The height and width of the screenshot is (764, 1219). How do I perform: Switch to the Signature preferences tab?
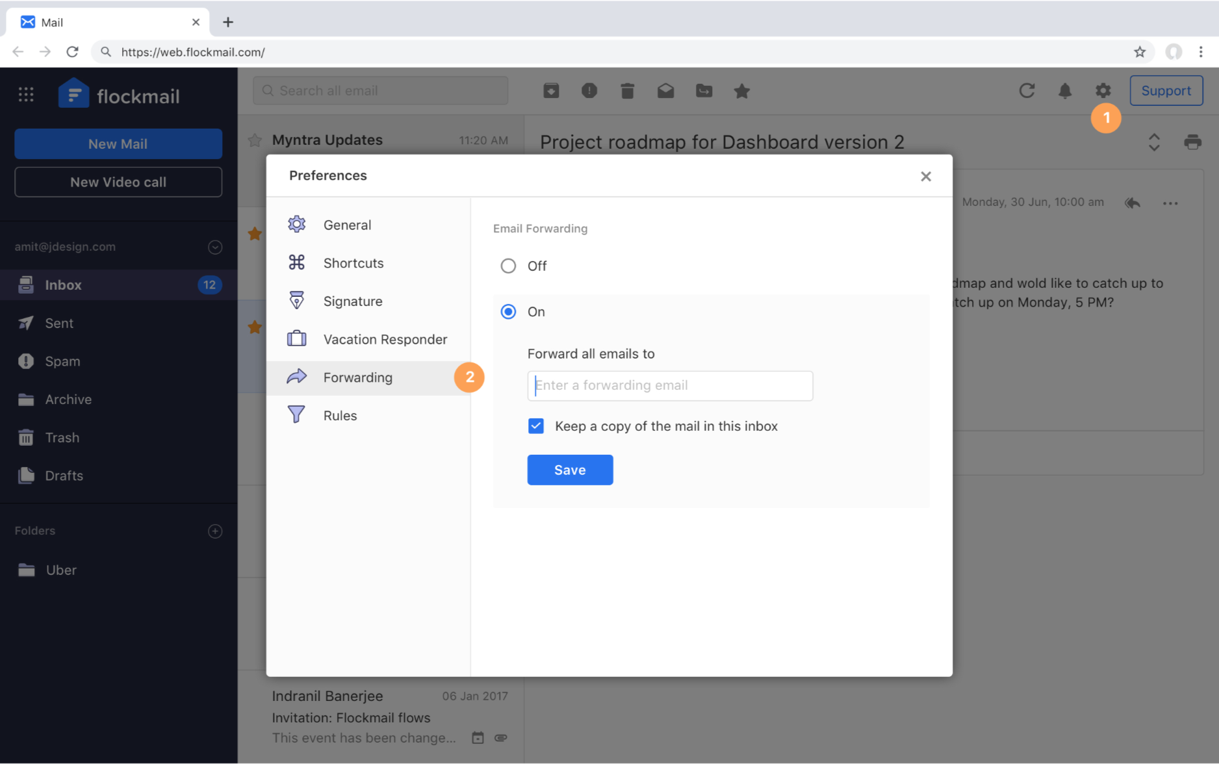pos(353,301)
